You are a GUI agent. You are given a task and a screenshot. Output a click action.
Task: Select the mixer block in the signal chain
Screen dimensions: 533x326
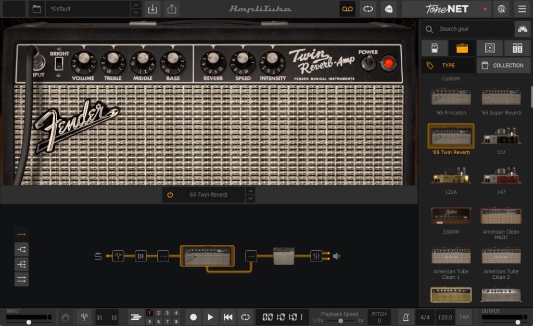click(316, 256)
